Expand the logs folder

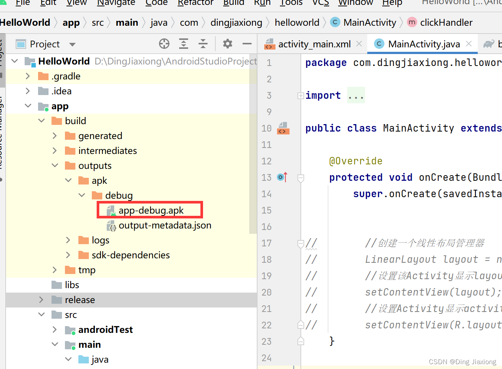[68, 240]
